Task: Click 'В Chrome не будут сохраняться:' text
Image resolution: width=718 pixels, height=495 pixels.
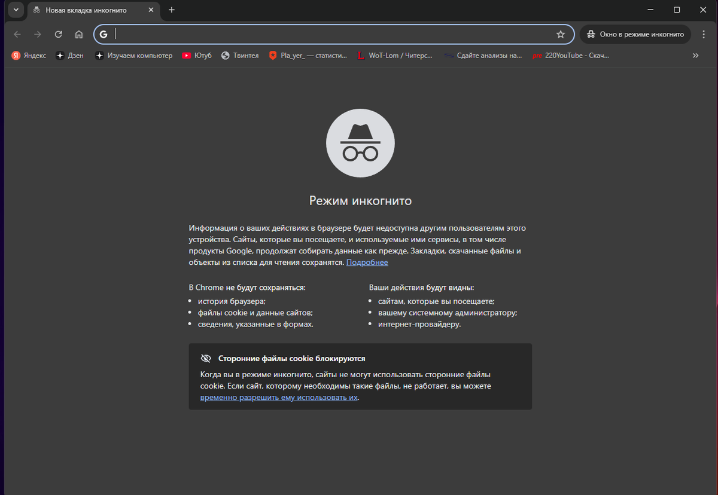Action: [247, 288]
